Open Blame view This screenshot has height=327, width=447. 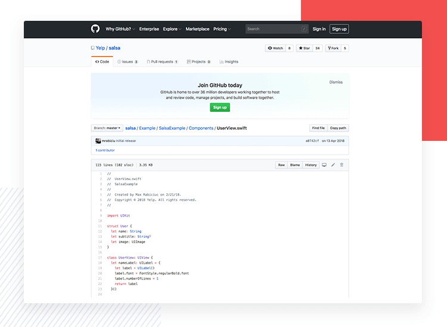(295, 165)
